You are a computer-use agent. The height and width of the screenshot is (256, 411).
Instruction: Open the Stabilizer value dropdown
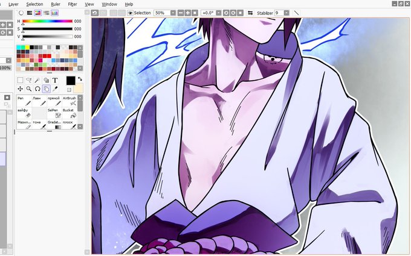[x=286, y=13]
